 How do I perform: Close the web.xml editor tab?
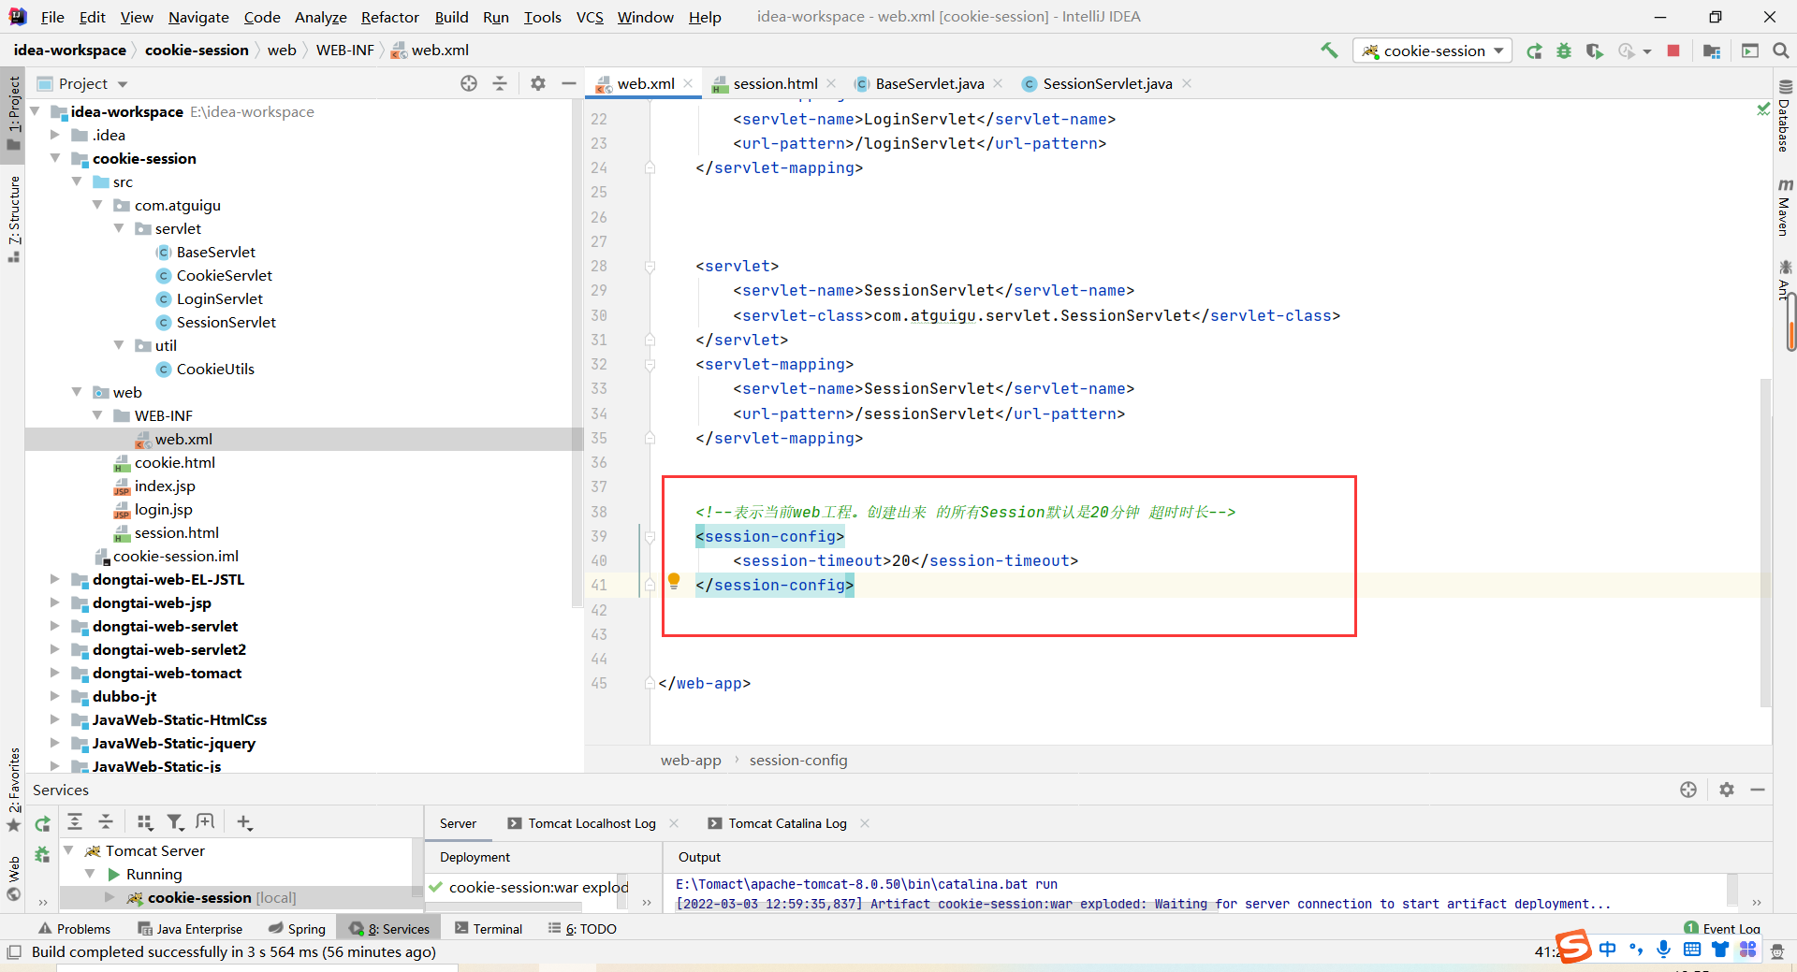[688, 83]
